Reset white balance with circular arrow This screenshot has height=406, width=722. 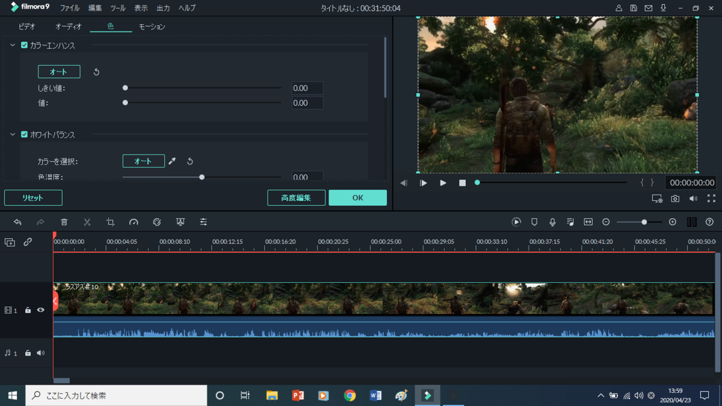(190, 161)
